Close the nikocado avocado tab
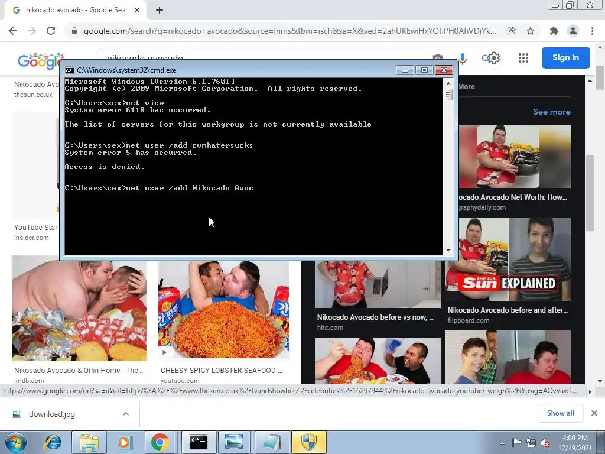Viewport: 605px width, 454px height. click(x=137, y=10)
